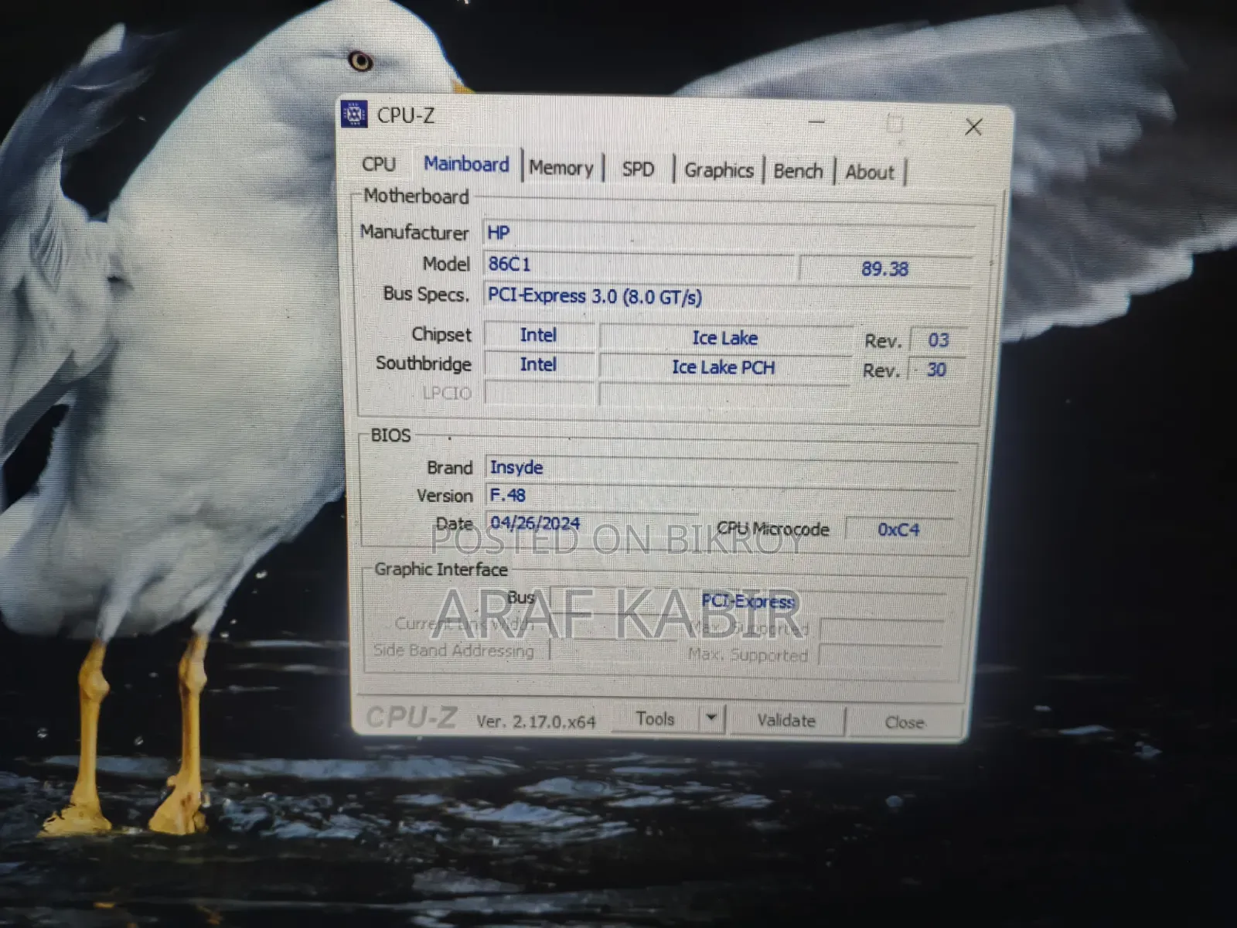Click the empty LPCIO field
This screenshot has height=928, width=1237.
540,393
